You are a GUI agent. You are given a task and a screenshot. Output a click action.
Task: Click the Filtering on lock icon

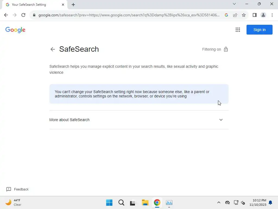tap(226, 49)
